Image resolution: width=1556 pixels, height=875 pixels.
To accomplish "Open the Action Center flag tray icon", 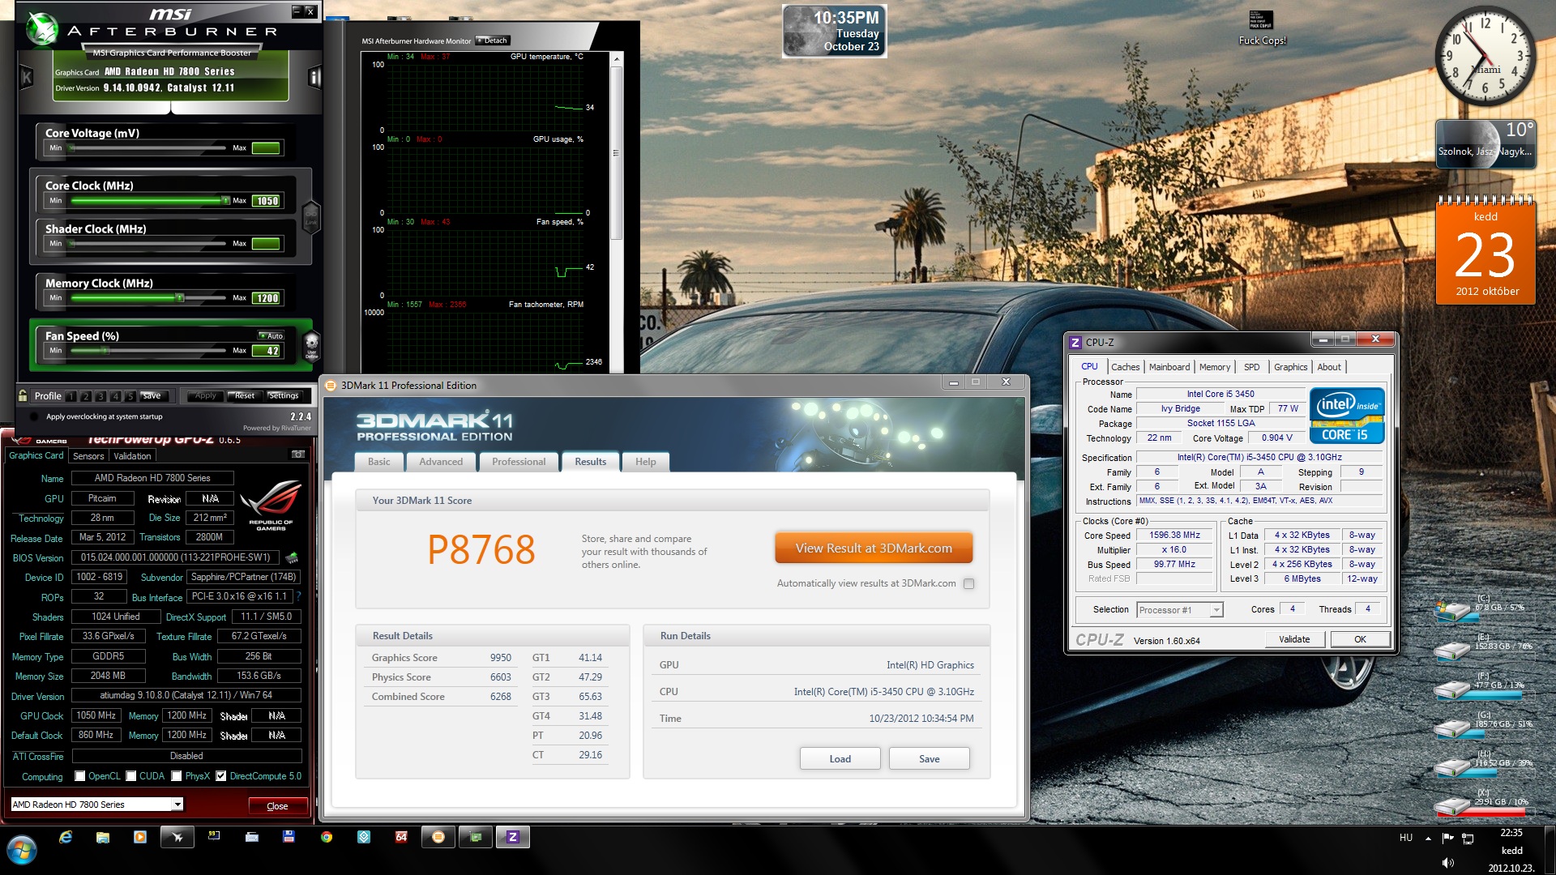I will 1448,838.
